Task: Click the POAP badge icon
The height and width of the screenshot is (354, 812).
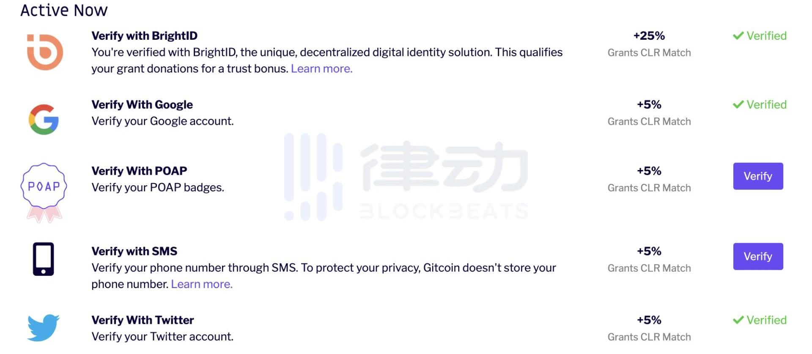Action: coord(44,191)
